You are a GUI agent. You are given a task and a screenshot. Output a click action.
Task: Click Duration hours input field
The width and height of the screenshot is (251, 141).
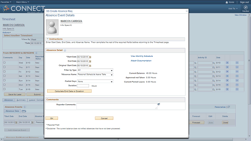tap(83, 86)
